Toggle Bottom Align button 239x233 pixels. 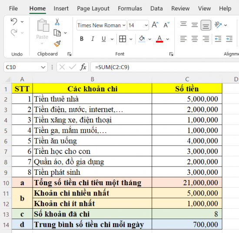point(206,25)
